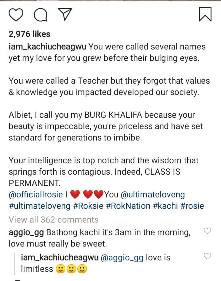Open iam_kachiucheagwu profile from caption
Image resolution: width=221 pixels, height=281 pixels.
[x=48, y=47]
